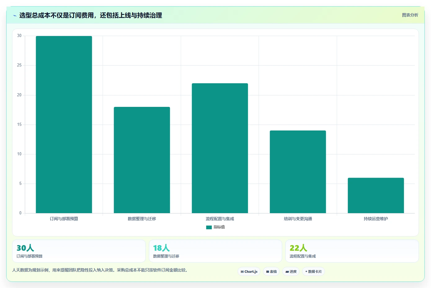
Task: Open the 图表分析 label in header
Action: [x=410, y=15]
